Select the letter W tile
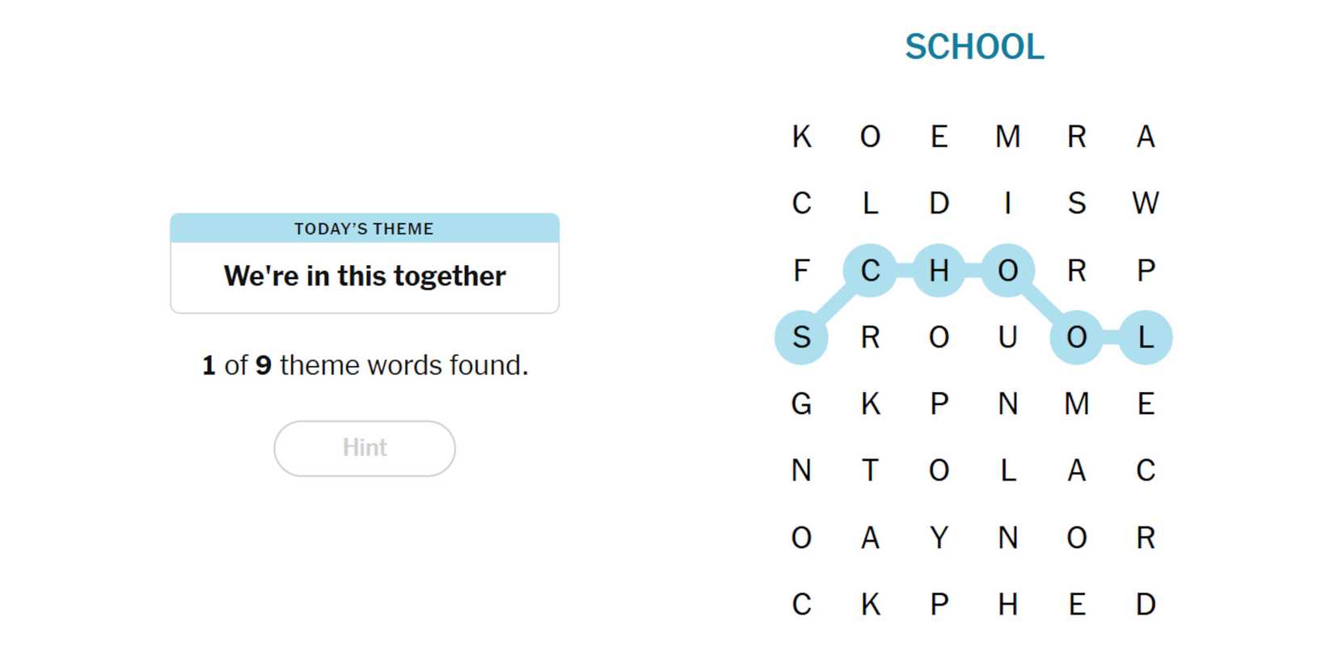Screen dimensions: 1334x667 pos(1145,203)
